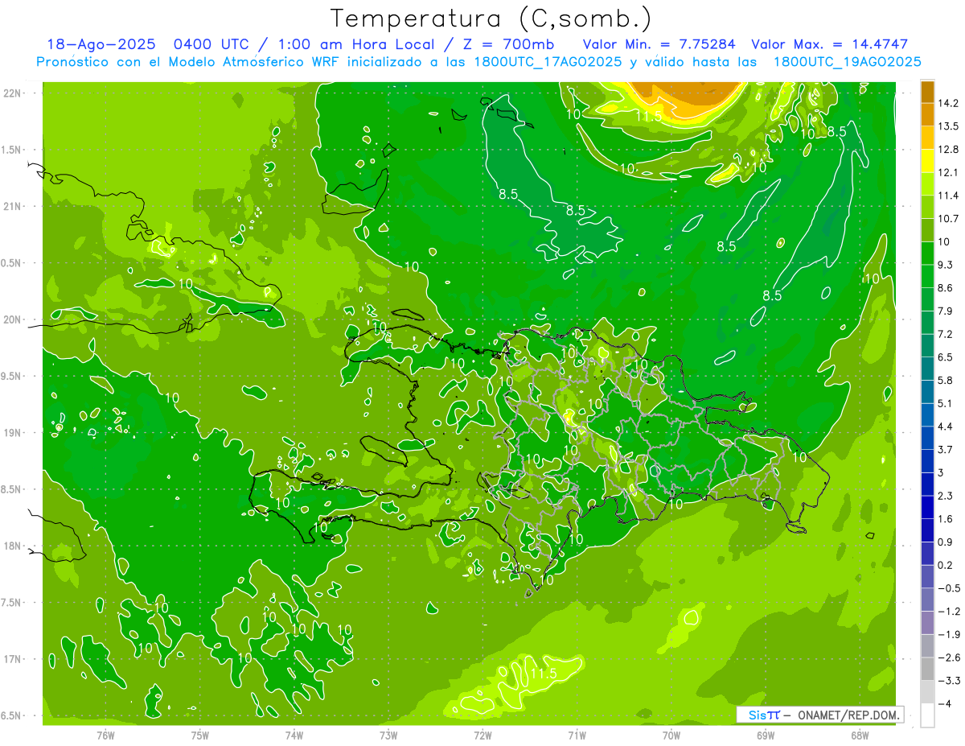
Task: Pick the purple swatch between -1.2 and -1.9
Action: tap(927, 623)
